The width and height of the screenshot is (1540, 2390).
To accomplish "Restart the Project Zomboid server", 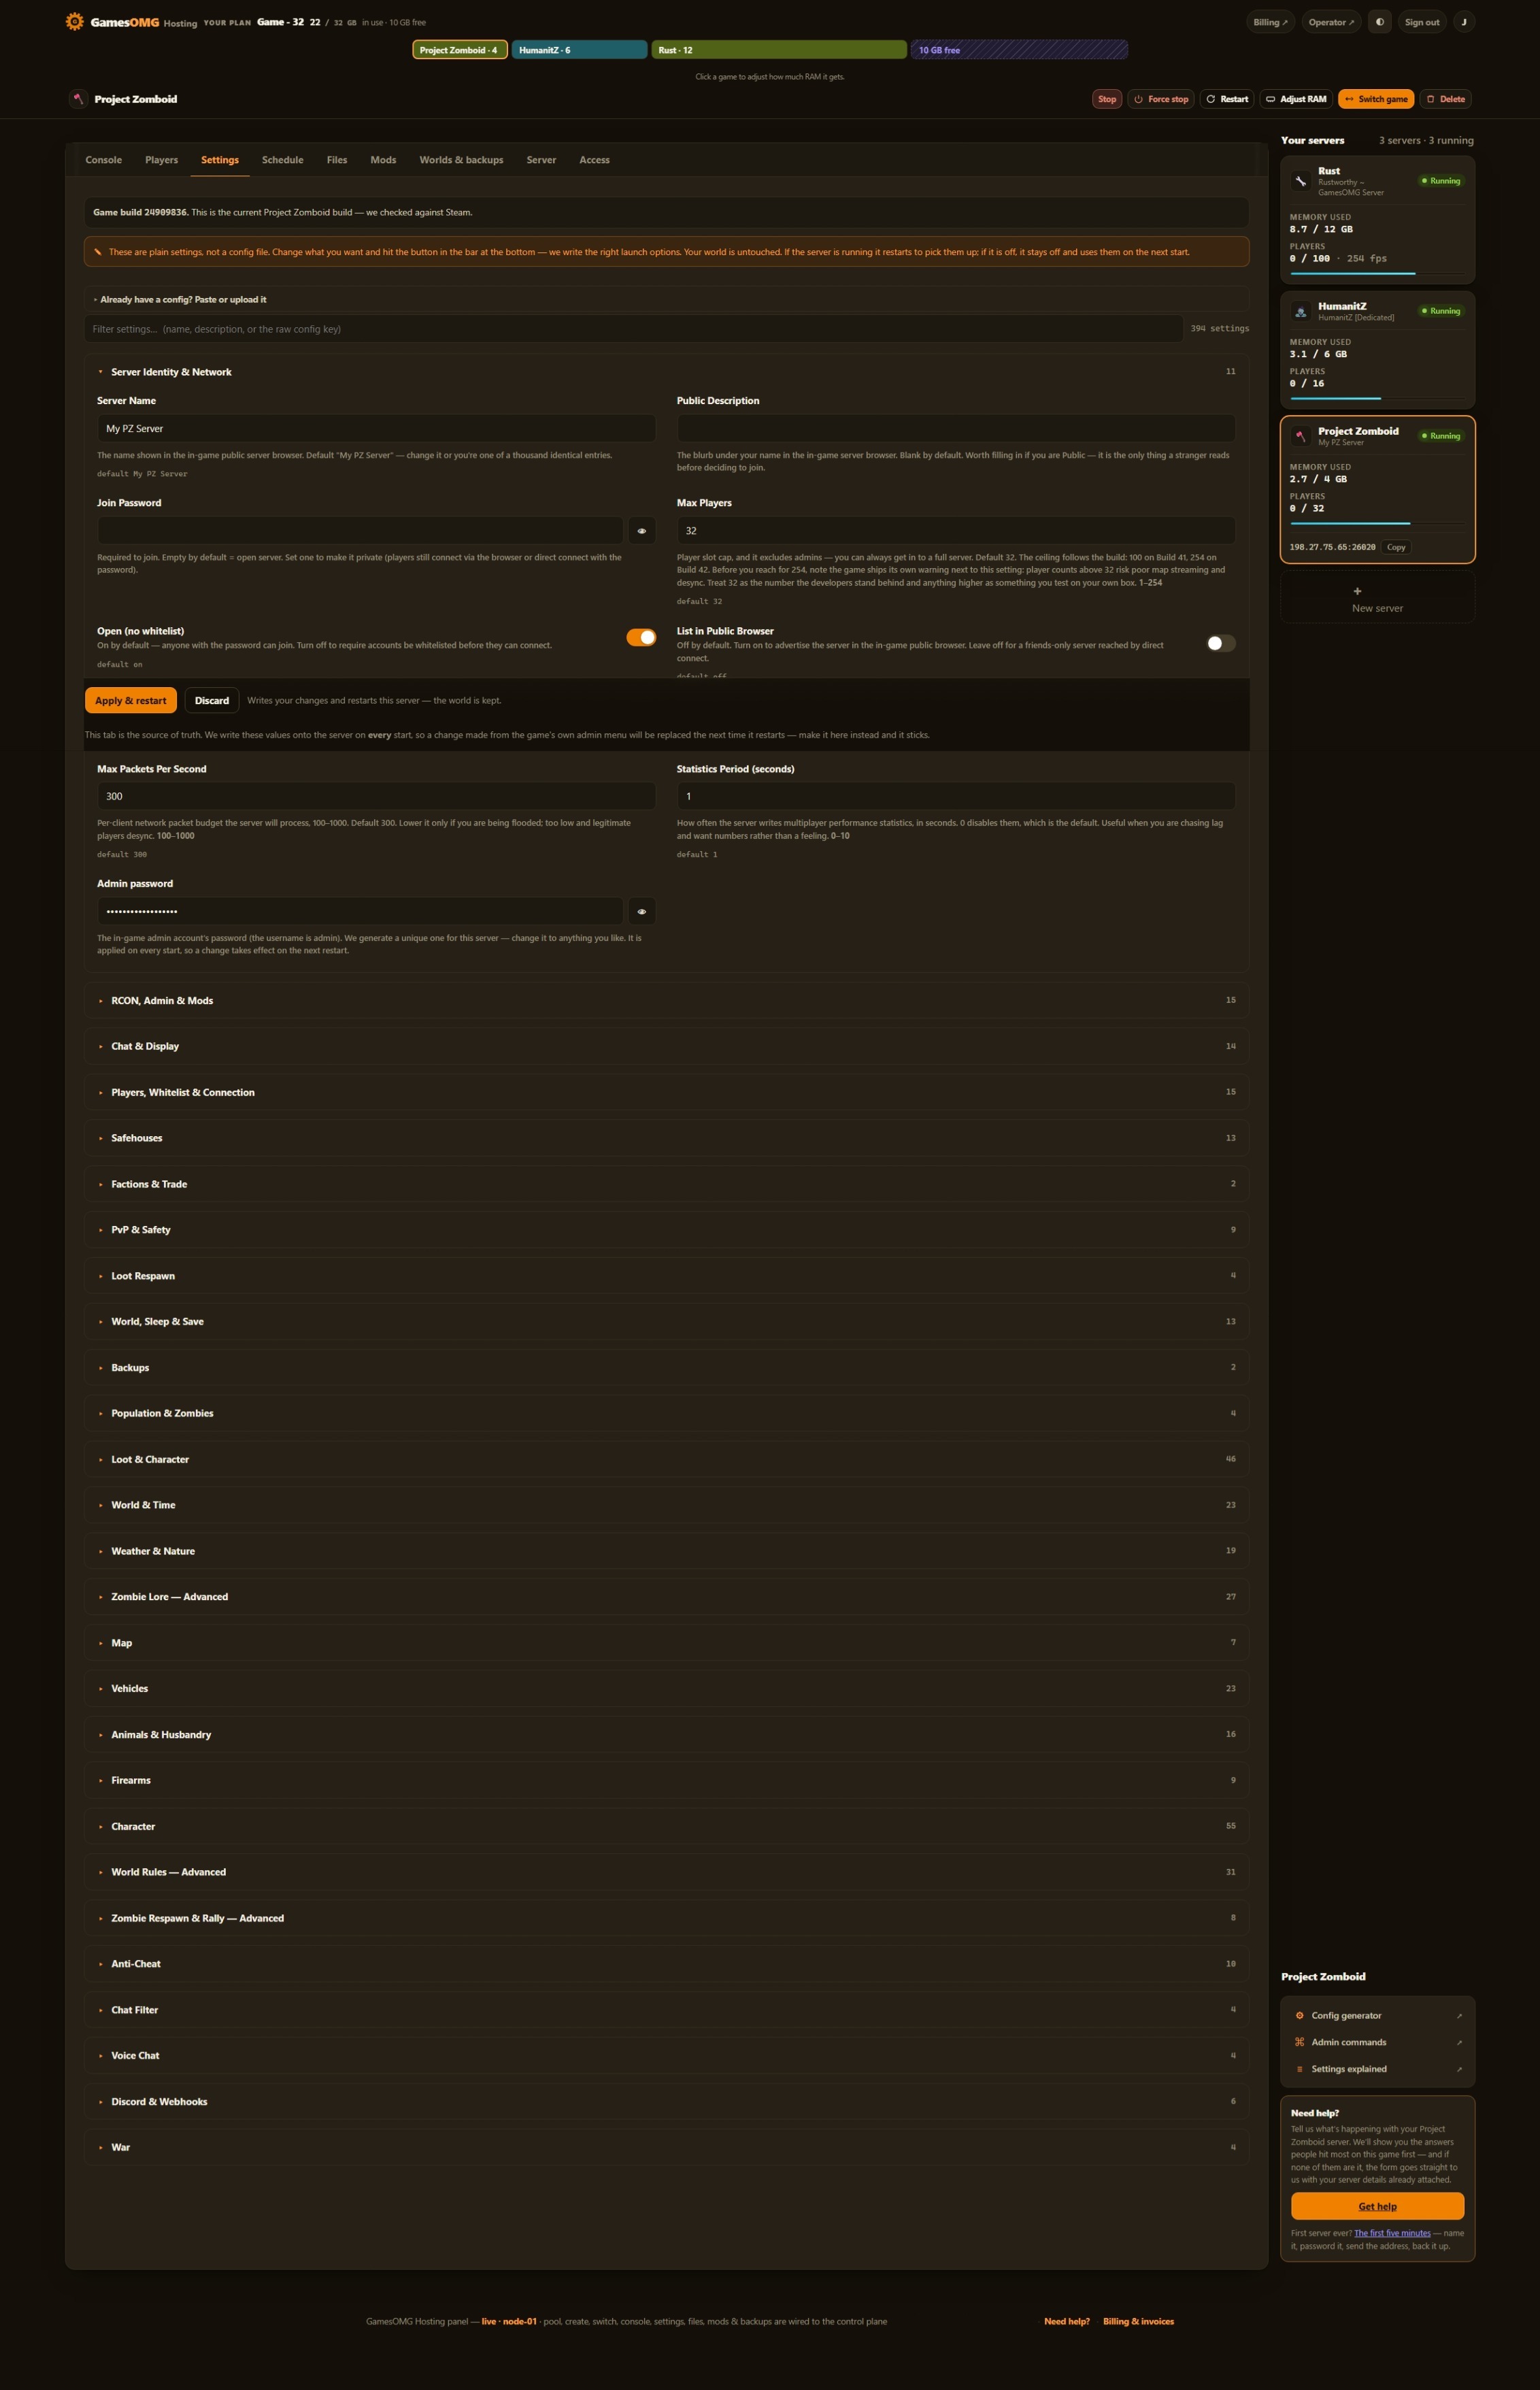I will [x=1227, y=99].
